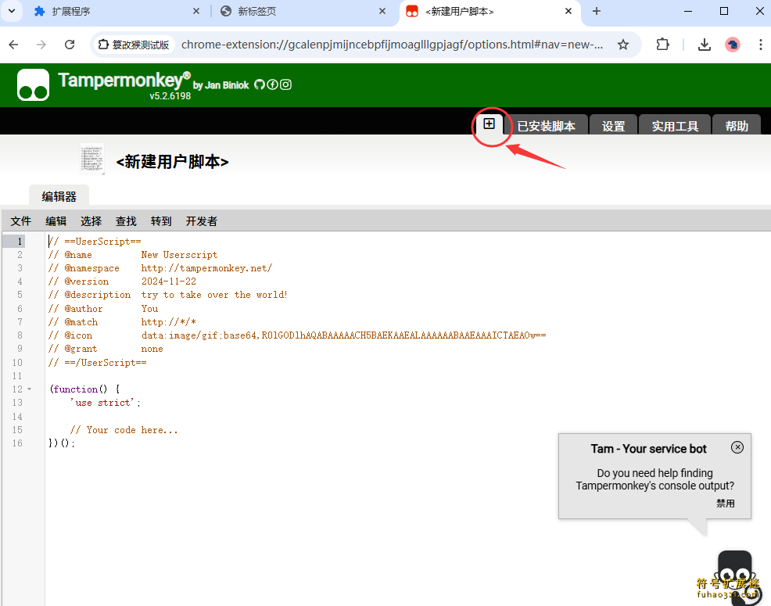Screen dimensions: 771x606
Task: Open the Chrome downloads icon
Action: tap(705, 45)
